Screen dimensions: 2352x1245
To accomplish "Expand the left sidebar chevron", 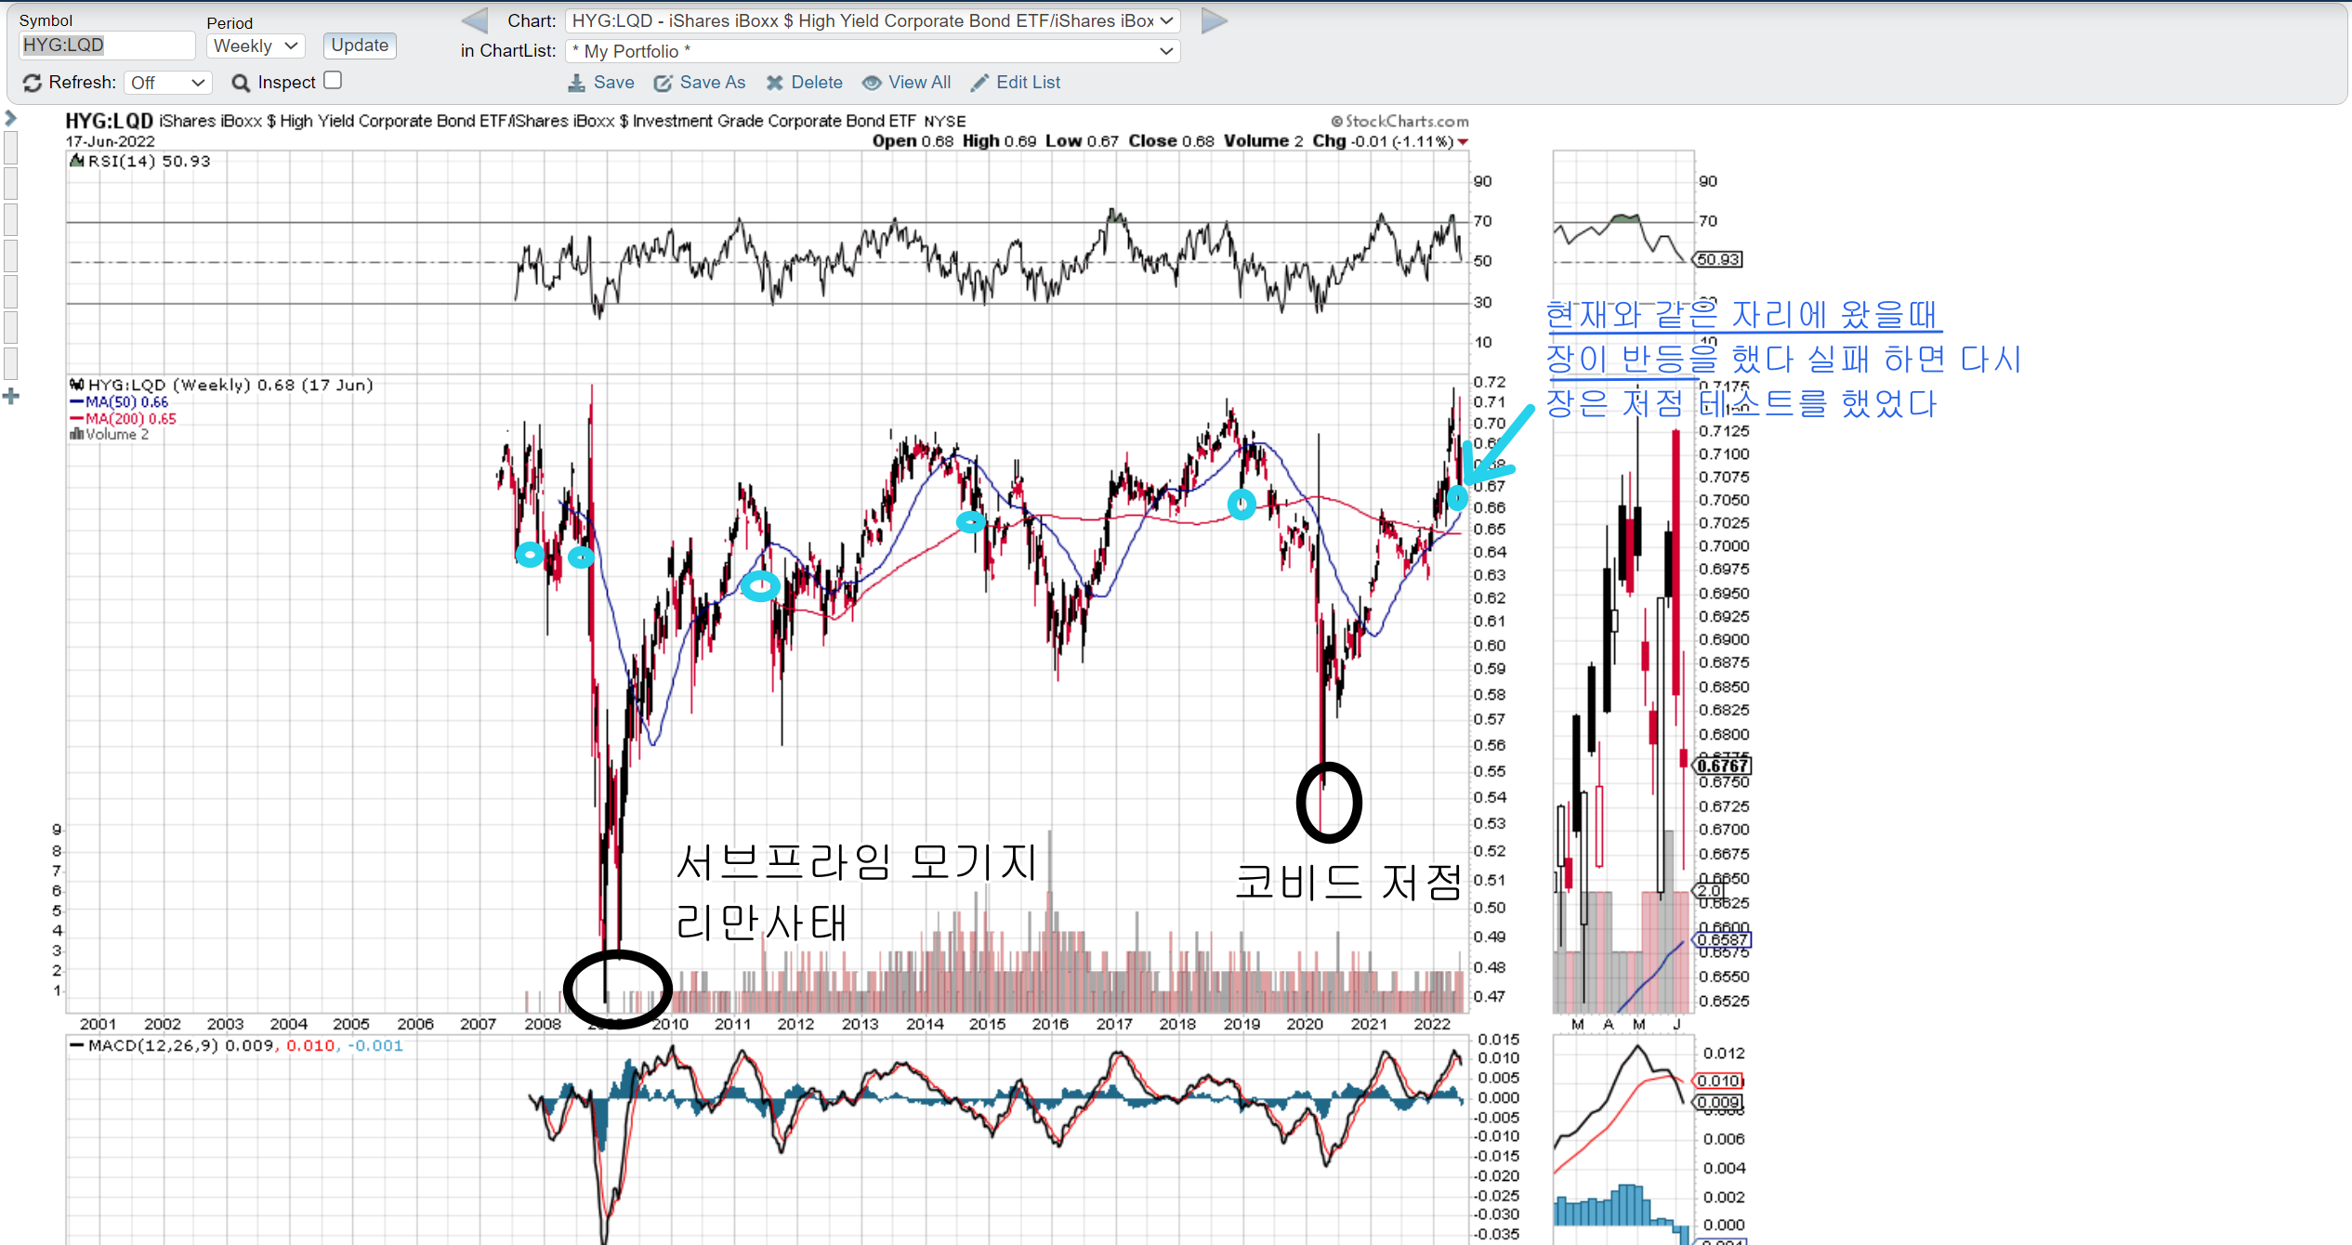I will [x=11, y=118].
